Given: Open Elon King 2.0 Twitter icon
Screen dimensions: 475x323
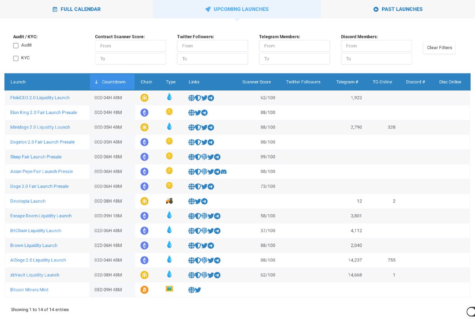Looking at the screenshot, I should [198, 113].
